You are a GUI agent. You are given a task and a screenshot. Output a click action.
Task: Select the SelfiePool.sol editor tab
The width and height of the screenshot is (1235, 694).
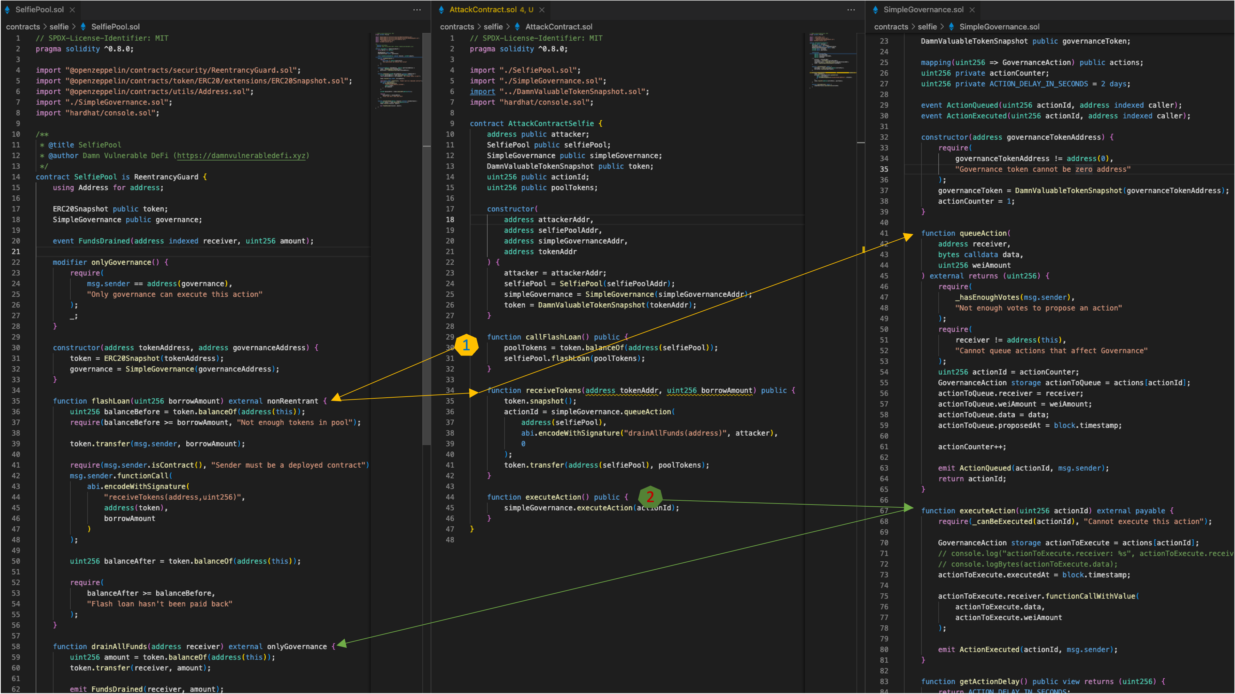click(39, 10)
